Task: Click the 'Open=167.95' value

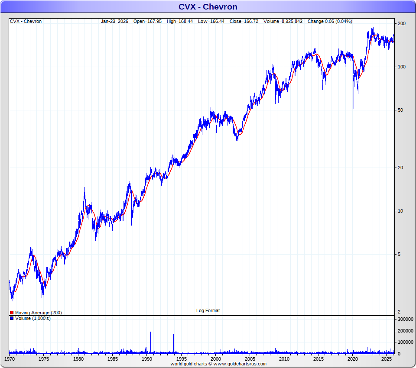Action: tap(147, 21)
